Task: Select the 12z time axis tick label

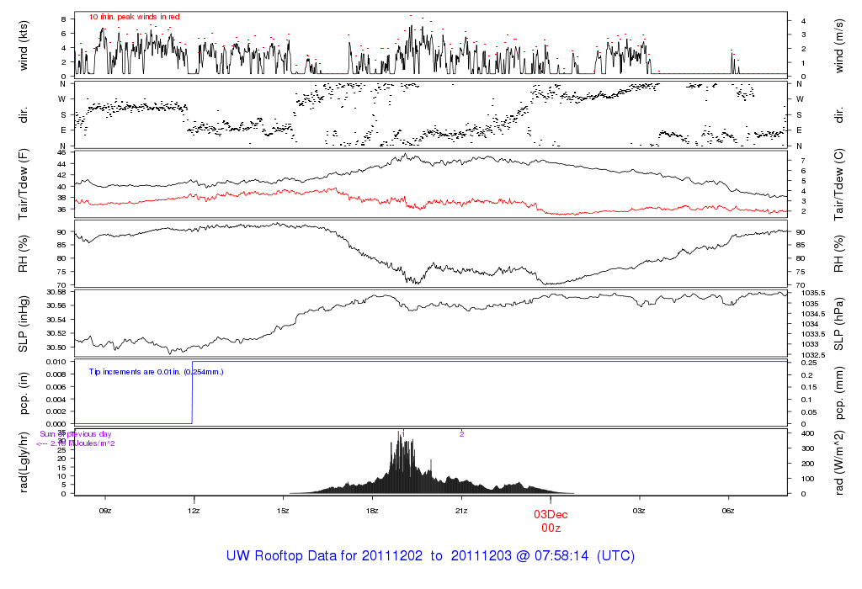Action: tap(194, 511)
